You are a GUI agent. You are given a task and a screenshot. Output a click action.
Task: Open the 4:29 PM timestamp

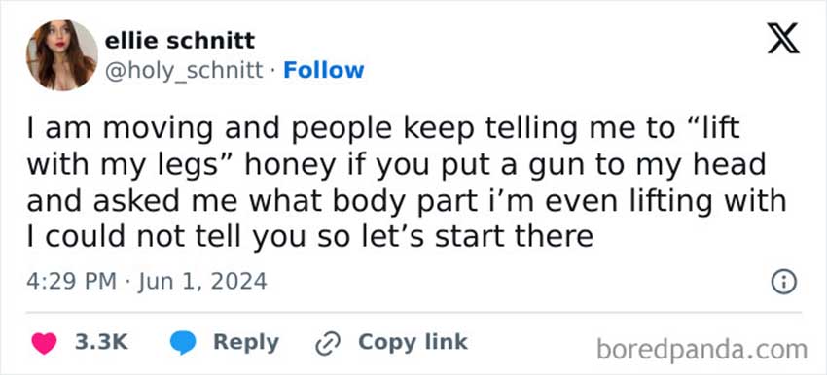click(71, 282)
